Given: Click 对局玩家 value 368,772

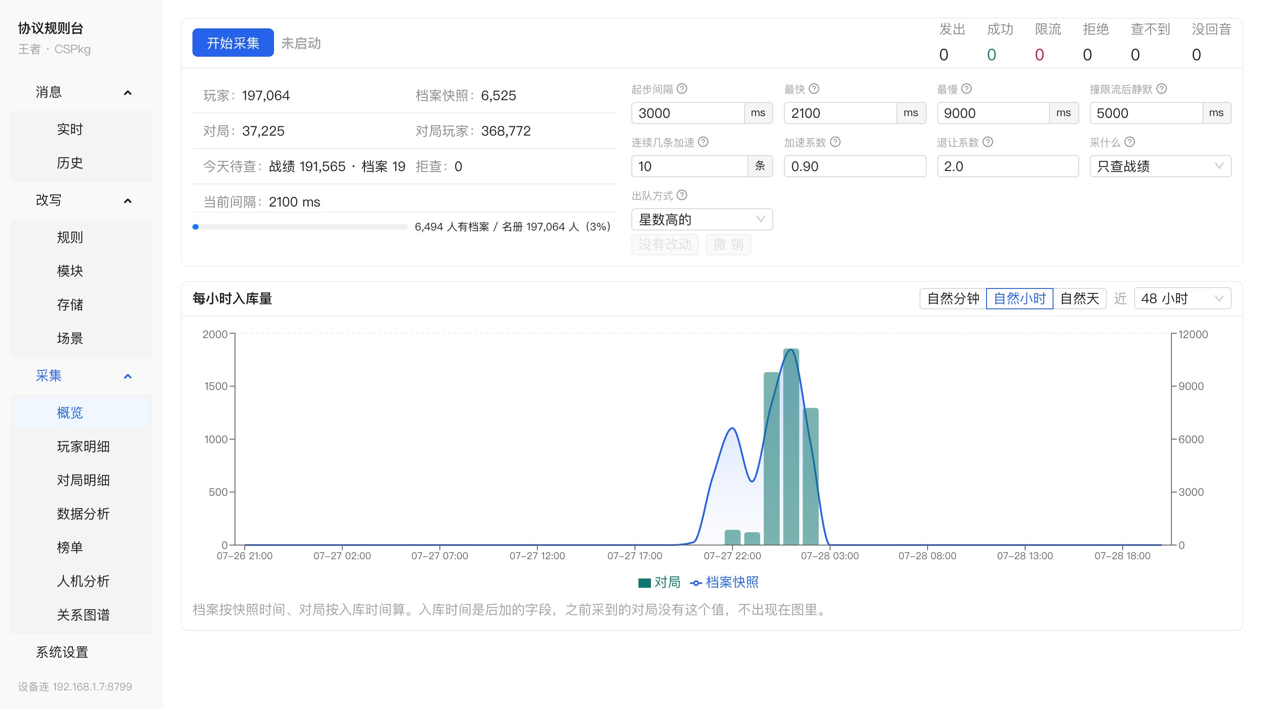Looking at the screenshot, I should point(505,131).
